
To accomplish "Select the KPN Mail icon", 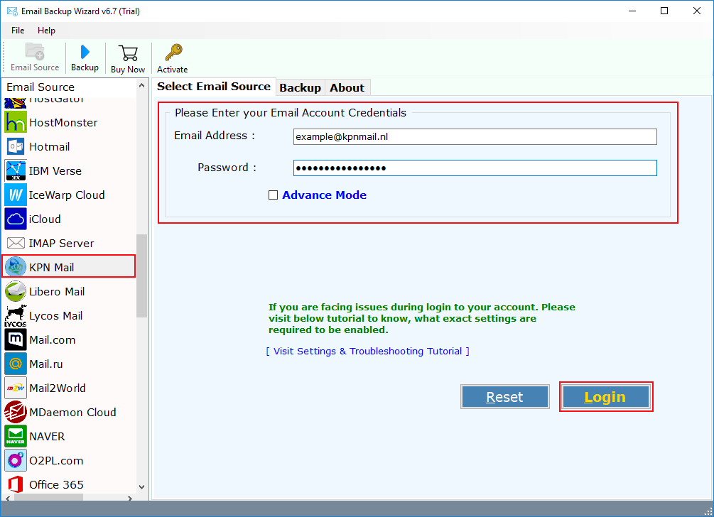I will coord(16,267).
